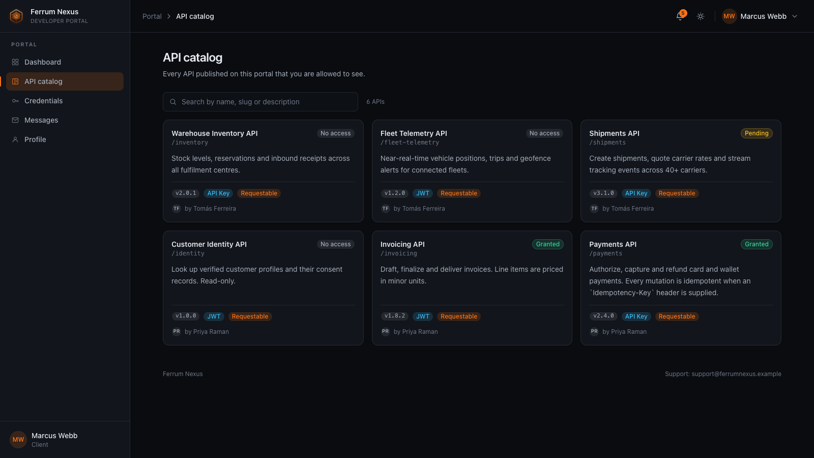Open notifications bell icon
Screen dimensions: 814x458
coord(680,16)
